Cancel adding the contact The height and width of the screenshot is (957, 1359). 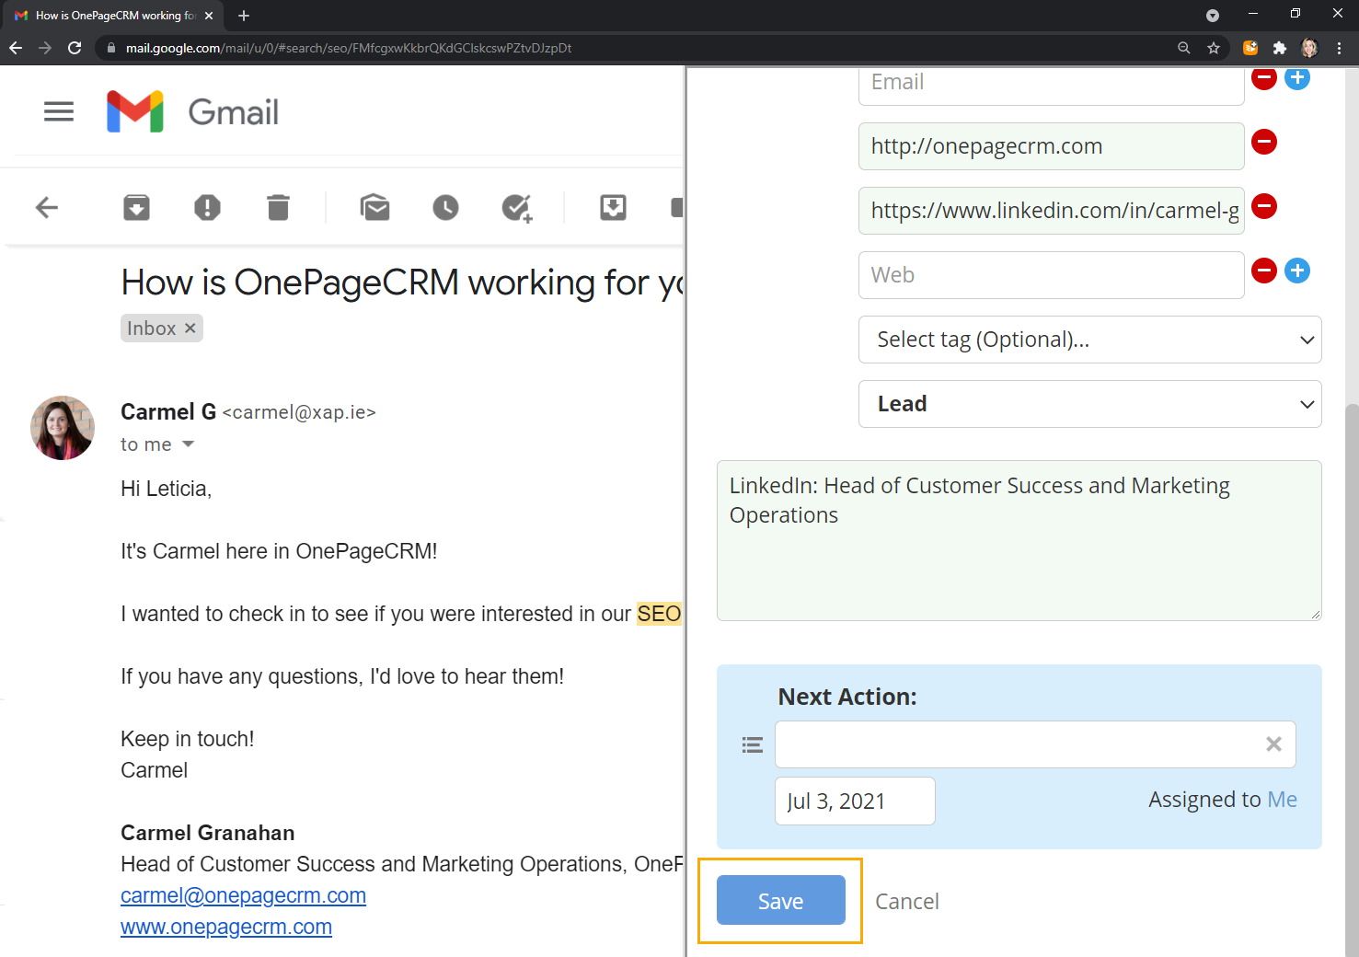point(906,902)
